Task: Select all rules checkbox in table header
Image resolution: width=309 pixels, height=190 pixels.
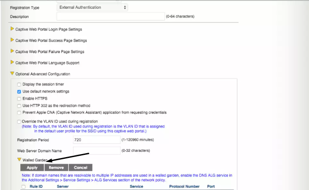Action: click(24, 186)
